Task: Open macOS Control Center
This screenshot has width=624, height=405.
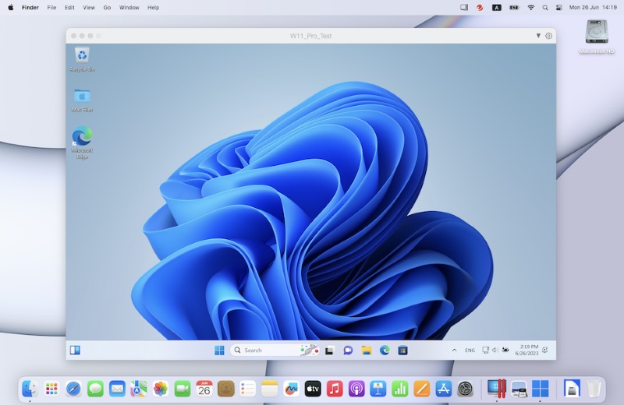Action: coord(559,7)
